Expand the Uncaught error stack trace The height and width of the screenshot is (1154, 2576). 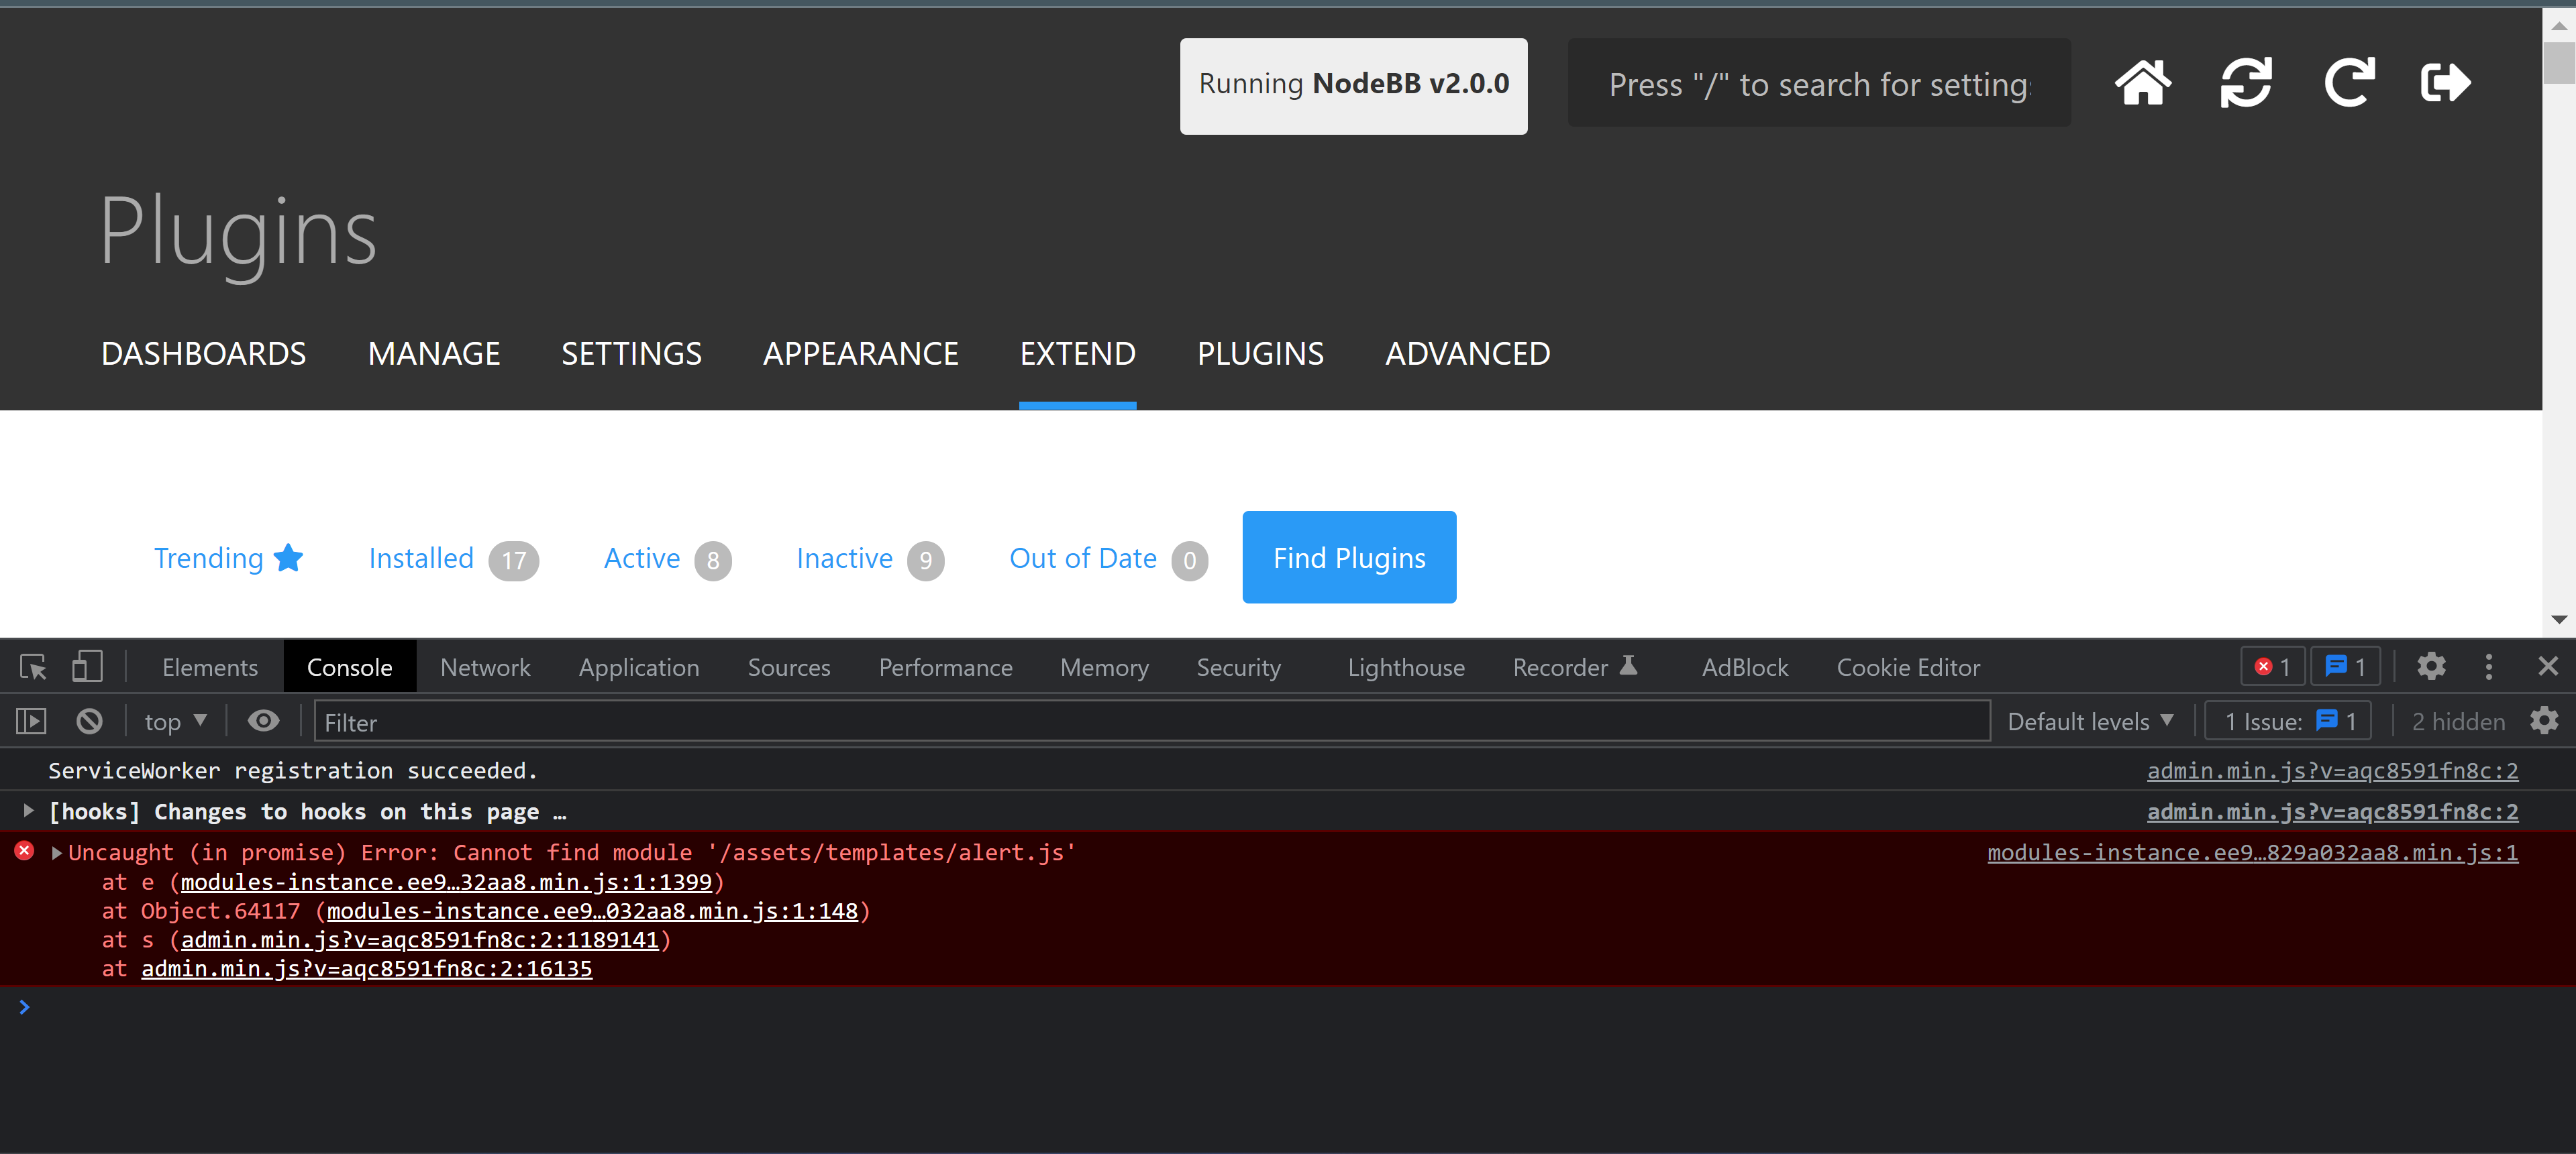tap(56, 852)
